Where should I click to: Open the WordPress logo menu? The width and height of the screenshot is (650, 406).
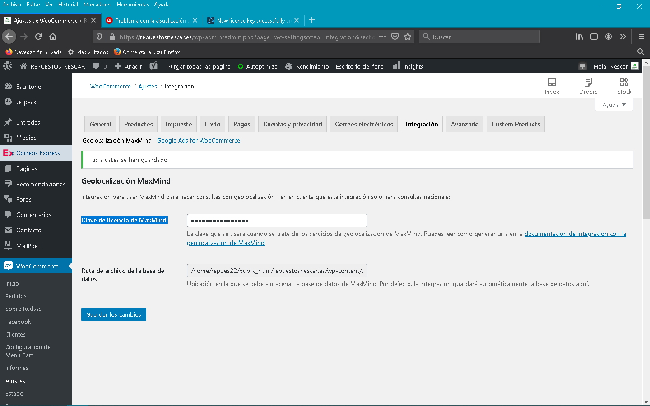point(8,66)
